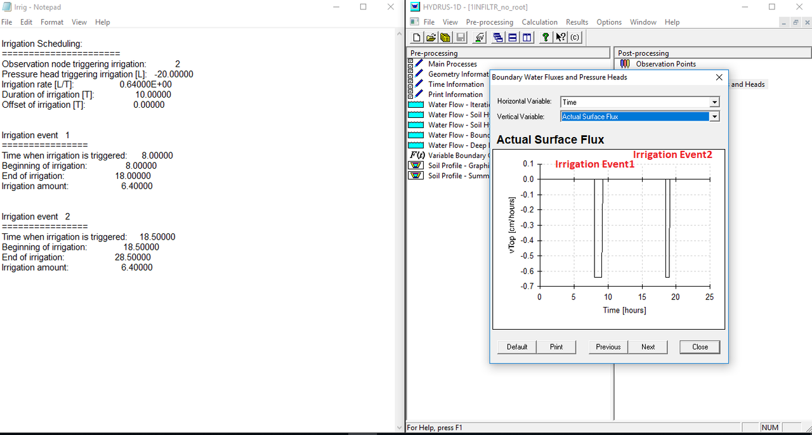Image resolution: width=812 pixels, height=435 pixels.
Task: Click the pen icon beside Geometry Information
Action: coord(419,74)
